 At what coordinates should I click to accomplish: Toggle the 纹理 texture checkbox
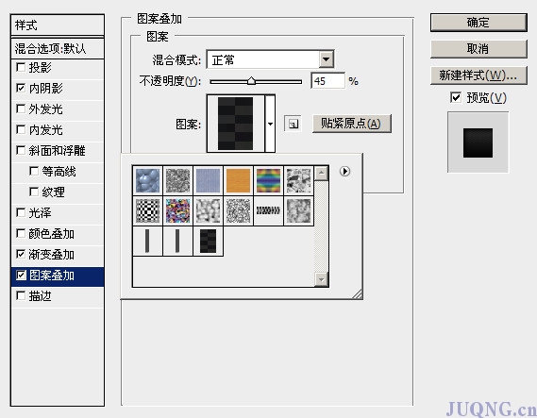pyautogui.click(x=34, y=192)
